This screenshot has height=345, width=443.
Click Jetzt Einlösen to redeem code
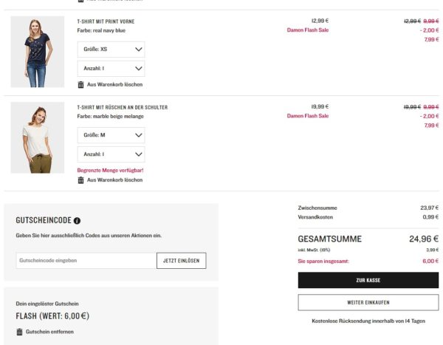[x=181, y=261]
